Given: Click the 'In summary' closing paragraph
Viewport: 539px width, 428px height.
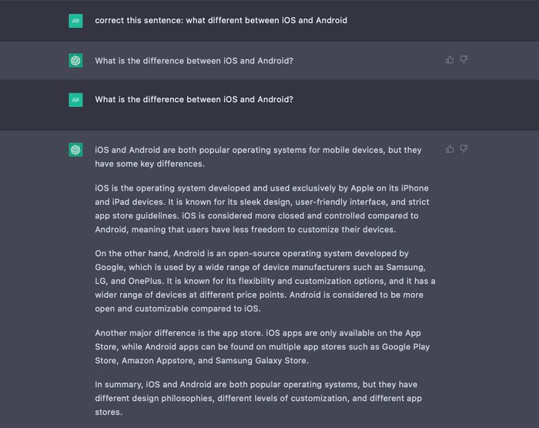Looking at the screenshot, I should click(x=259, y=398).
